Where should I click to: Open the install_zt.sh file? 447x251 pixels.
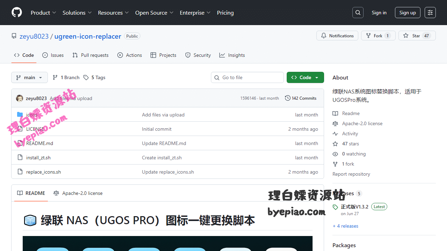coord(38,158)
